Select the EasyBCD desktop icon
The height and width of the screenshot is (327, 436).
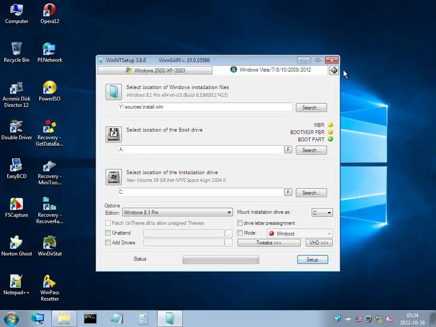tap(17, 169)
